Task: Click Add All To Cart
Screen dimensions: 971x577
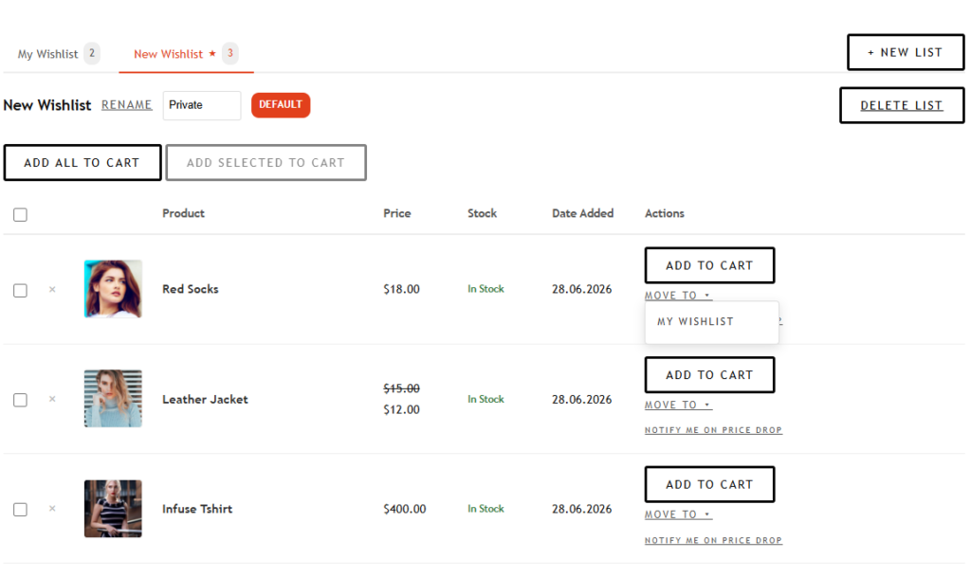Action: [x=82, y=163]
